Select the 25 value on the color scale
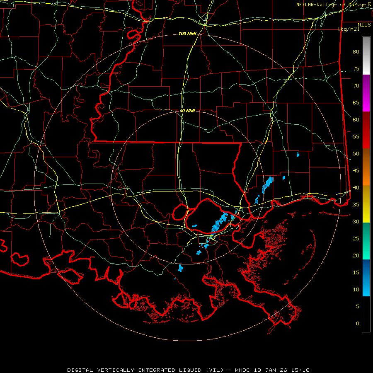The image size is (373, 373). pos(356,239)
